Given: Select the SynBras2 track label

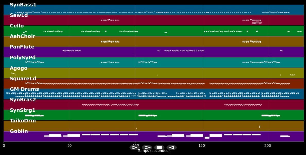Looking at the screenshot, I should (x=23, y=100).
